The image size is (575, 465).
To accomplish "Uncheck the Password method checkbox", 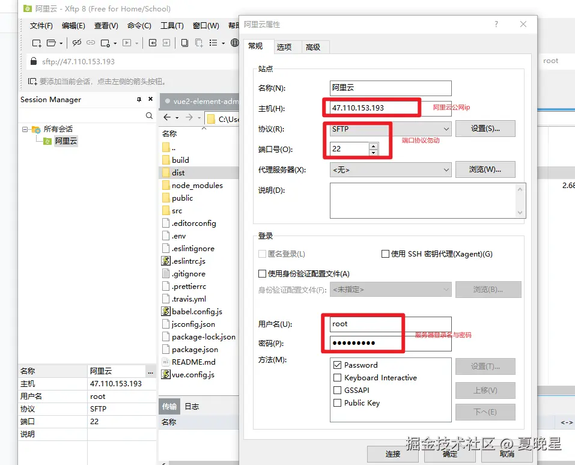I will (338, 365).
